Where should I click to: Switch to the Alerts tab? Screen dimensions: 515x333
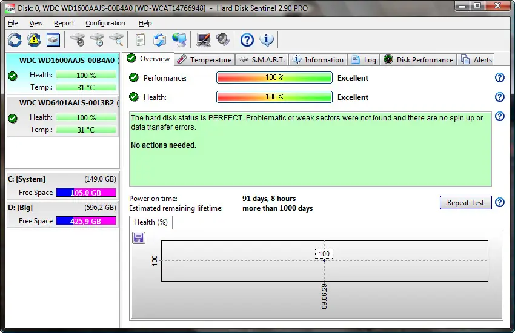pos(476,60)
